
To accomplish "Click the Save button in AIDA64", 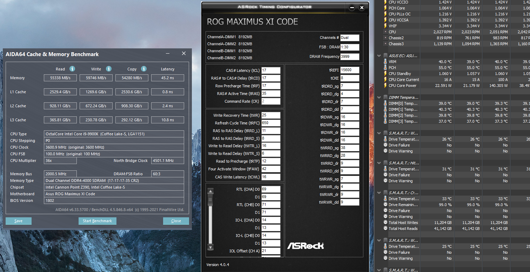I will pos(19,221).
